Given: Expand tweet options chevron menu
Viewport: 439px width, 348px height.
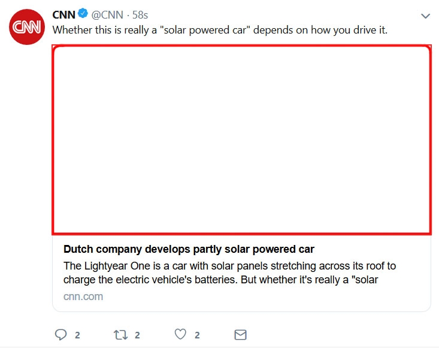Looking at the screenshot, I should [425, 16].
